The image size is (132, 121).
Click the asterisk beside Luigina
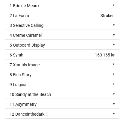tap(114, 84)
